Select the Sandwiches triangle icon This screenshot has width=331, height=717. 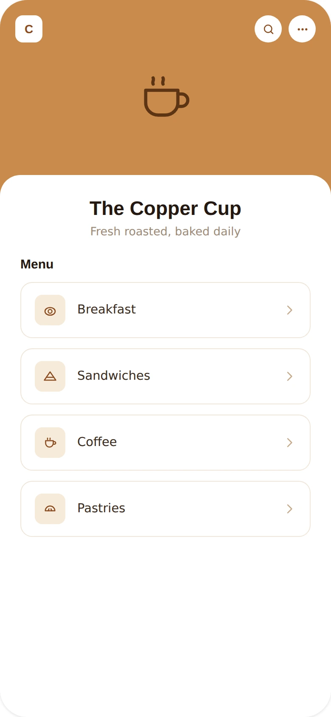point(50,376)
